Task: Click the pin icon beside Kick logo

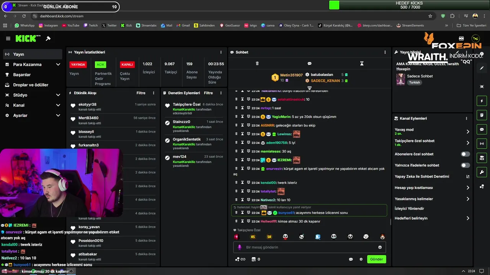Action: click(48, 39)
